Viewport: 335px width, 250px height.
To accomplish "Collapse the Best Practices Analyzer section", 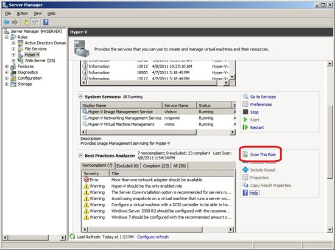I will 80,155.
